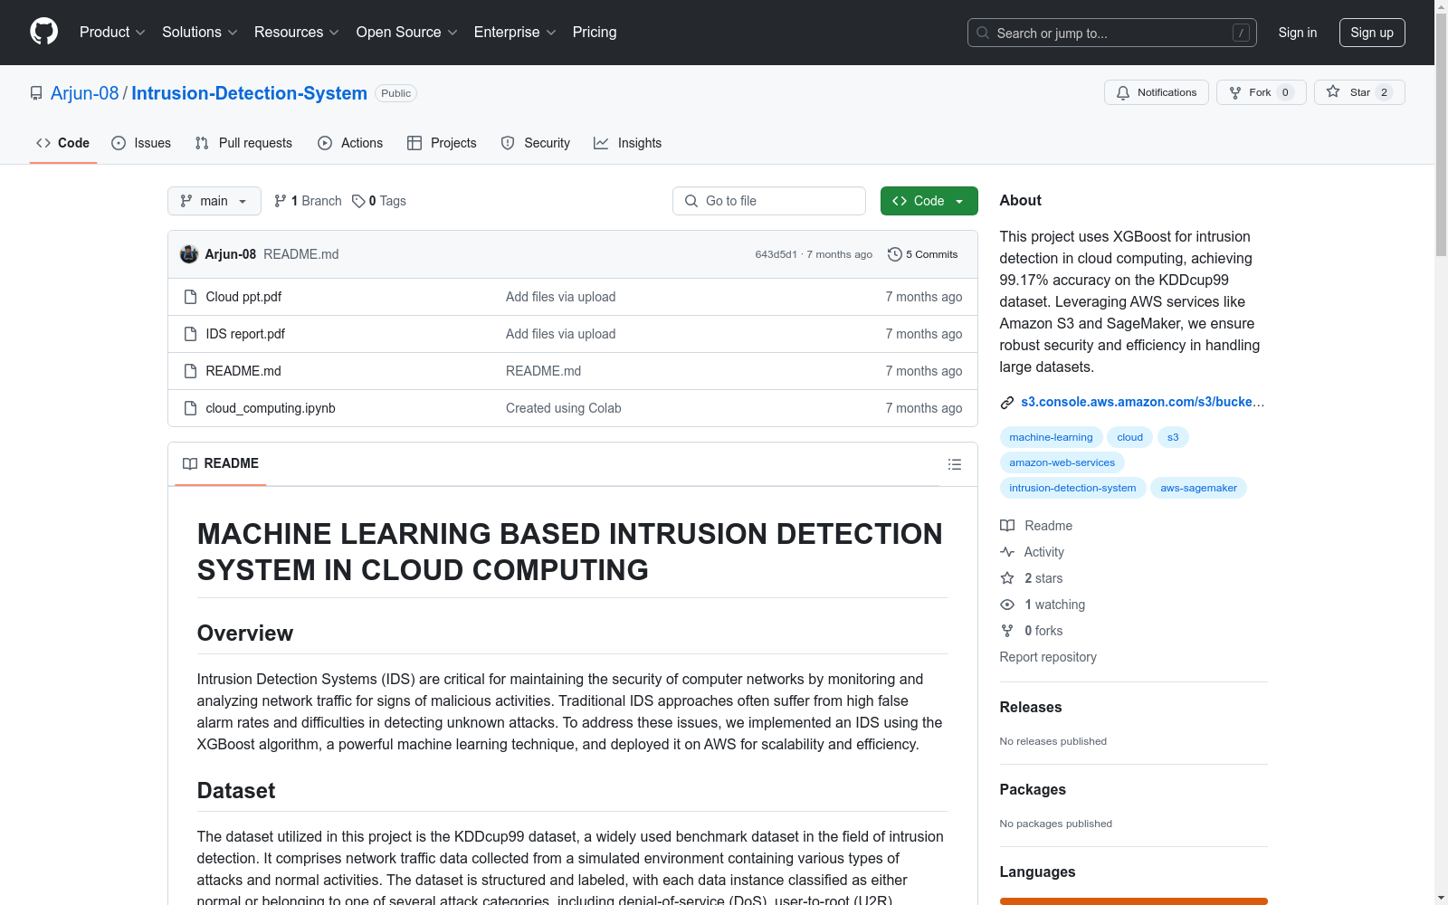Click the file icon beside Cloud ppt.pdf

click(190, 297)
